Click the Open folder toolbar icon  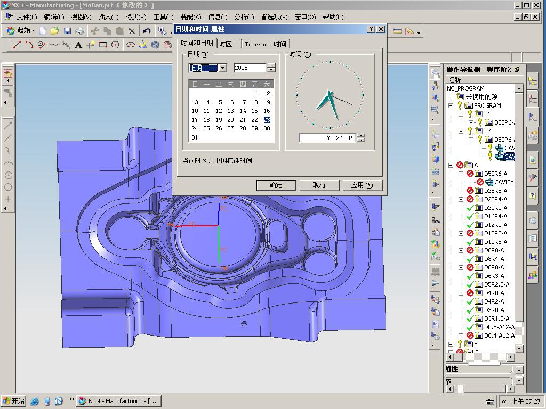(x=54, y=31)
